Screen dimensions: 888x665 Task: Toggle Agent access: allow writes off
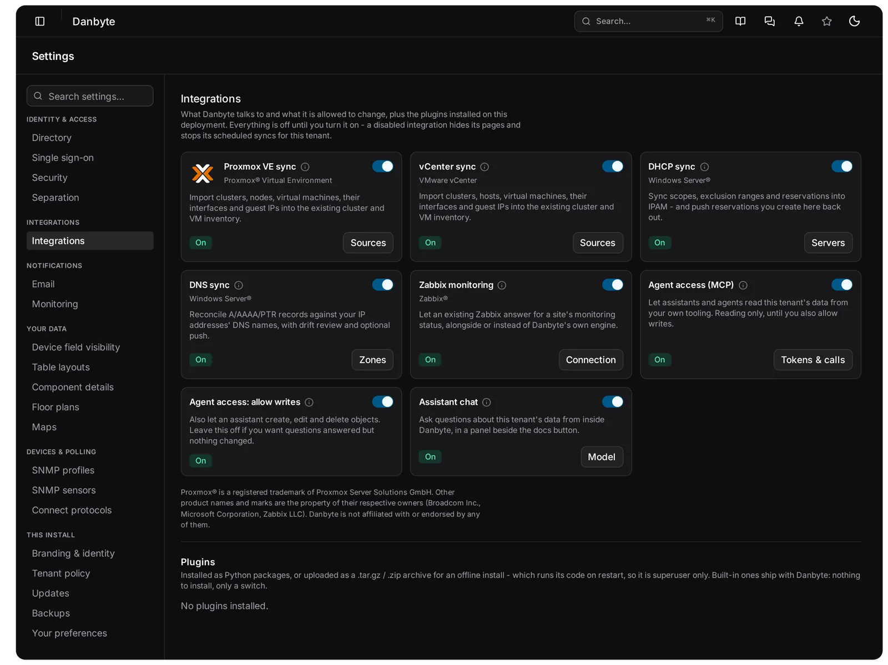pos(382,402)
